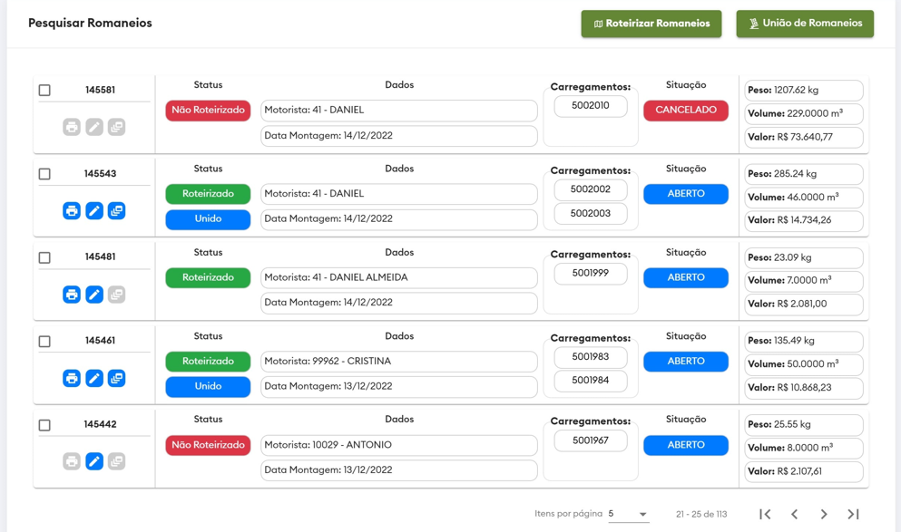The height and width of the screenshot is (532, 901).
Task: Jump to the last page
Action: tap(853, 514)
